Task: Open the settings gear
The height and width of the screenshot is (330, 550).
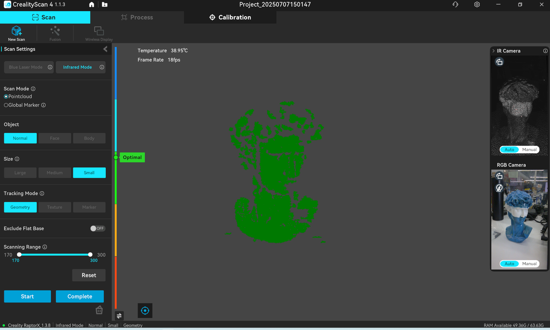Action: pos(477,5)
